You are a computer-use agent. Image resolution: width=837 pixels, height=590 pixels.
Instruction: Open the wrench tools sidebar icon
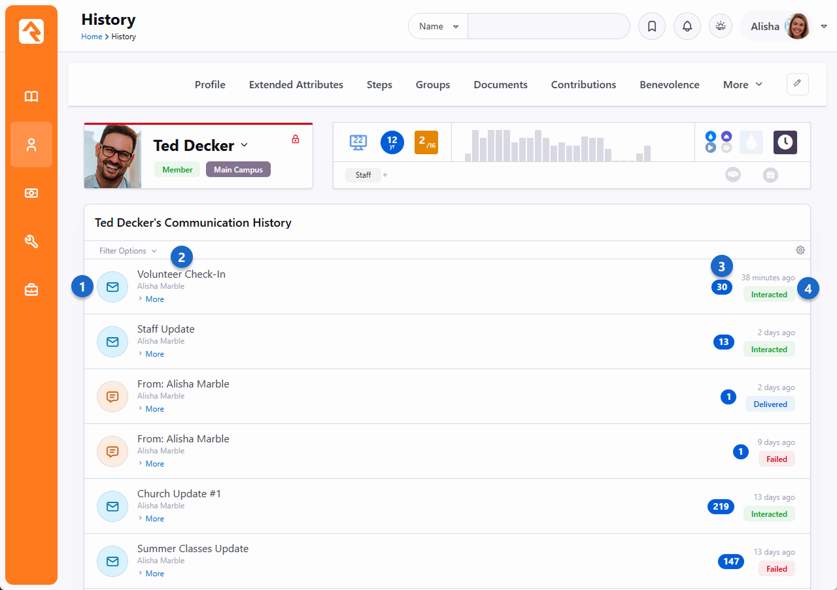31,241
